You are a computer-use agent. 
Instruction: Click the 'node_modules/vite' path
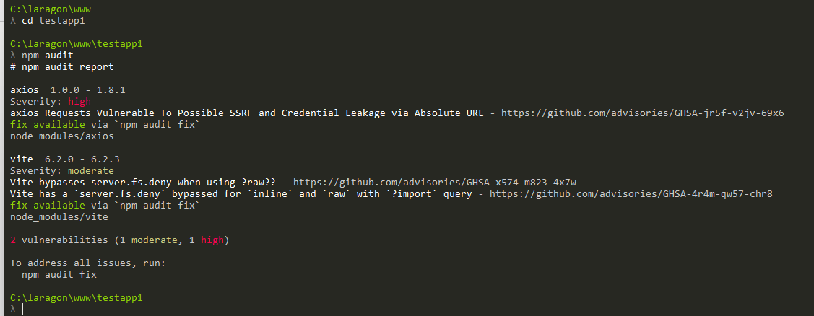[59, 217]
